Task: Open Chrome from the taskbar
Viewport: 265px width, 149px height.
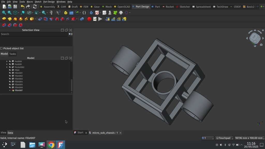Action: pyautogui.click(x=51, y=145)
